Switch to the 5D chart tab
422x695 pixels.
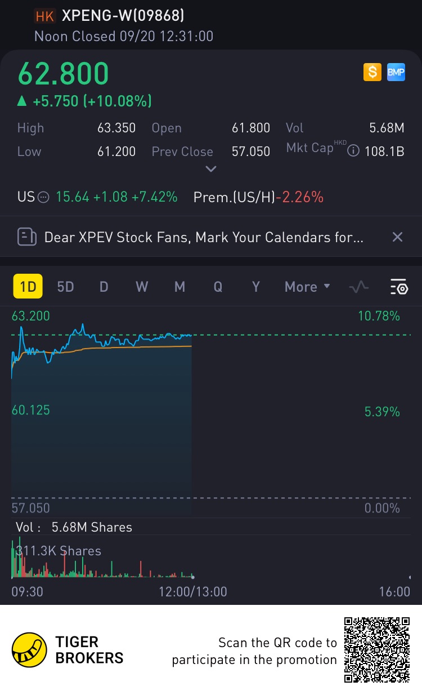[x=65, y=287]
